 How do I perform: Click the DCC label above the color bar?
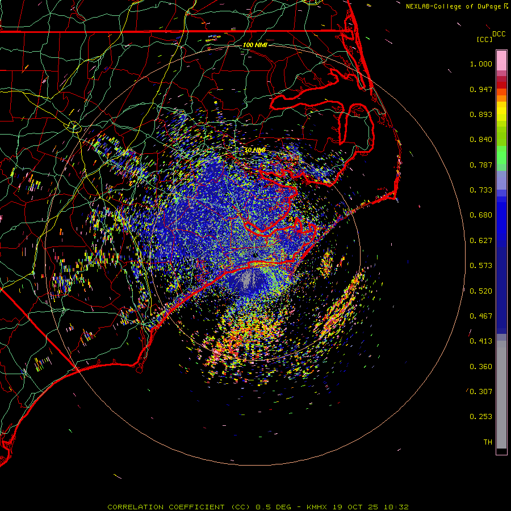pyautogui.click(x=499, y=34)
